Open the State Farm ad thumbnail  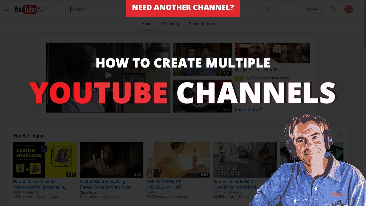tap(272, 53)
